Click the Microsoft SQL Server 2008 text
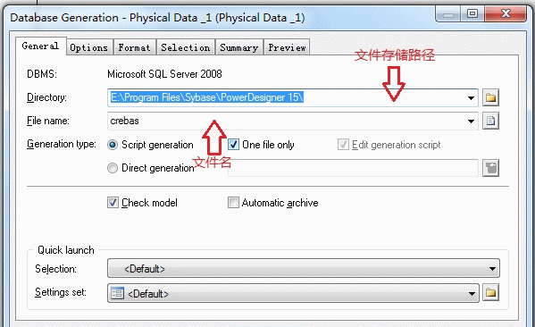Screen dimensions: 535x327 164,74
